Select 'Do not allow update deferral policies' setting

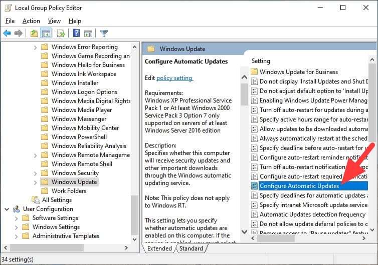coord(314,224)
